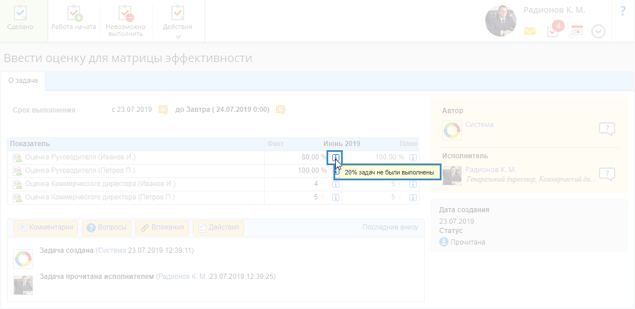The width and height of the screenshot is (635, 309).
Task: Click plan info icon in Коммерческого директора Петров row
Action: [412, 198]
